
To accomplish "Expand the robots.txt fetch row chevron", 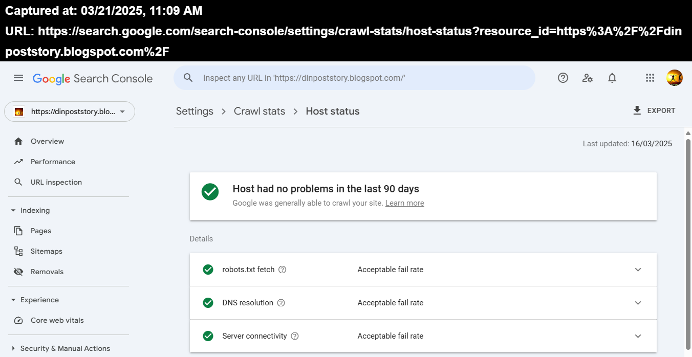I will pyautogui.click(x=638, y=270).
